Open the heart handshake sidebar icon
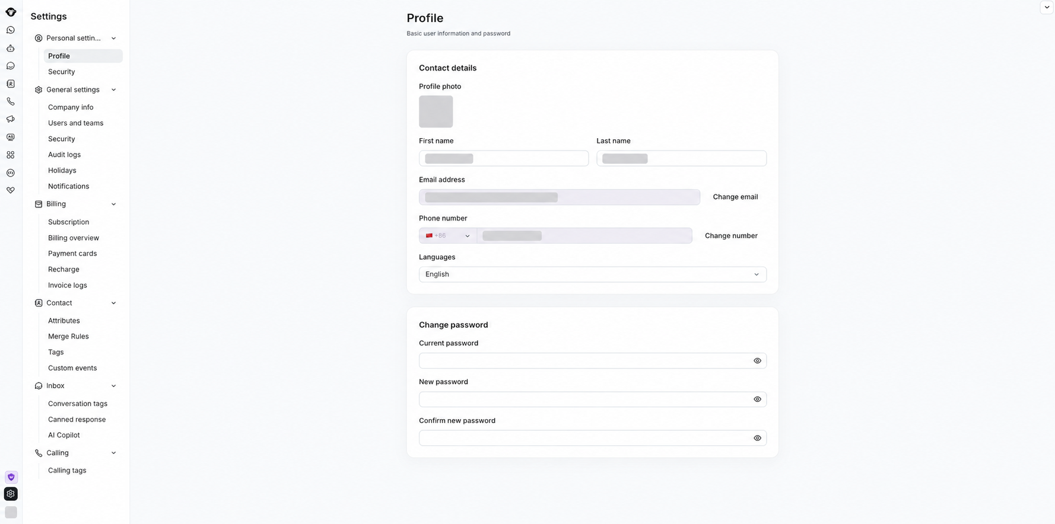The image size is (1055, 524). click(11, 190)
